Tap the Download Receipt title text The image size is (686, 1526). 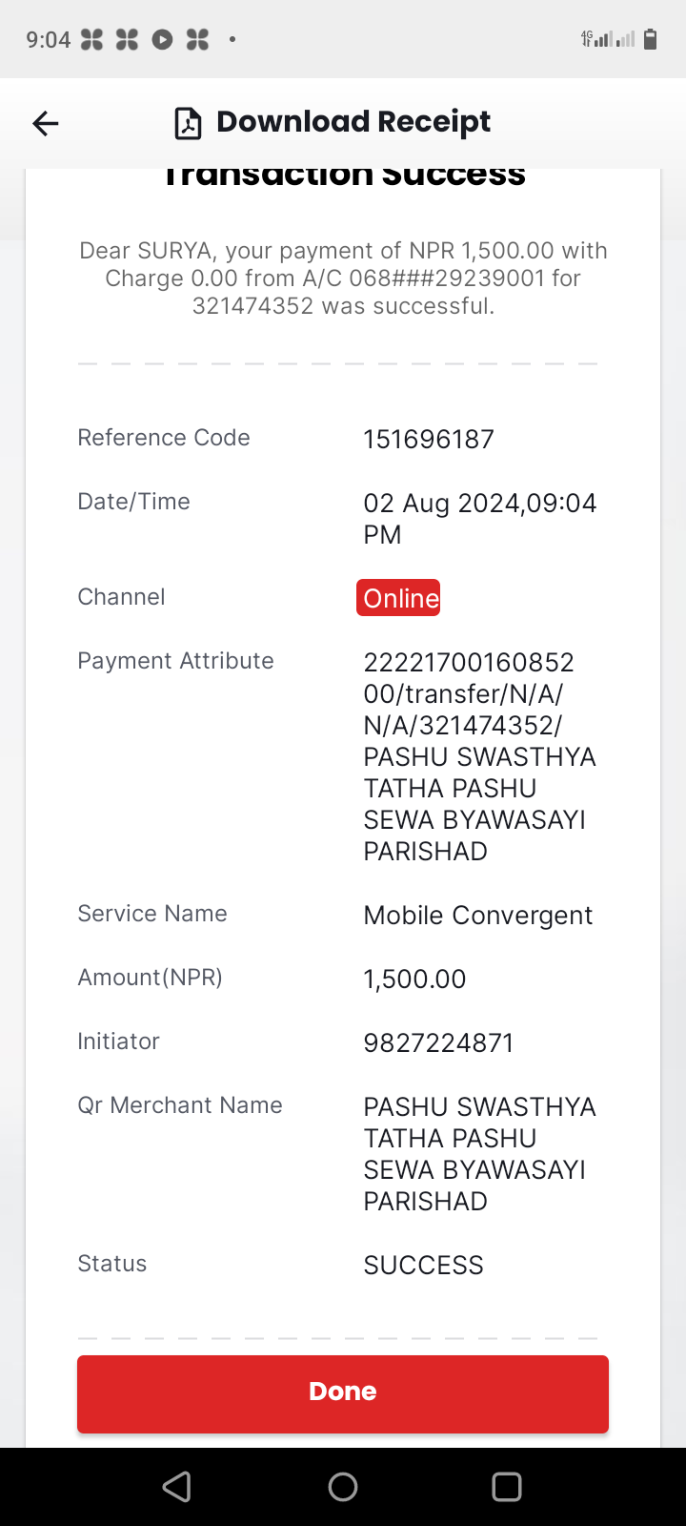(353, 122)
